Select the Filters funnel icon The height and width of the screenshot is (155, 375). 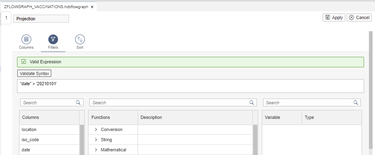point(53,39)
